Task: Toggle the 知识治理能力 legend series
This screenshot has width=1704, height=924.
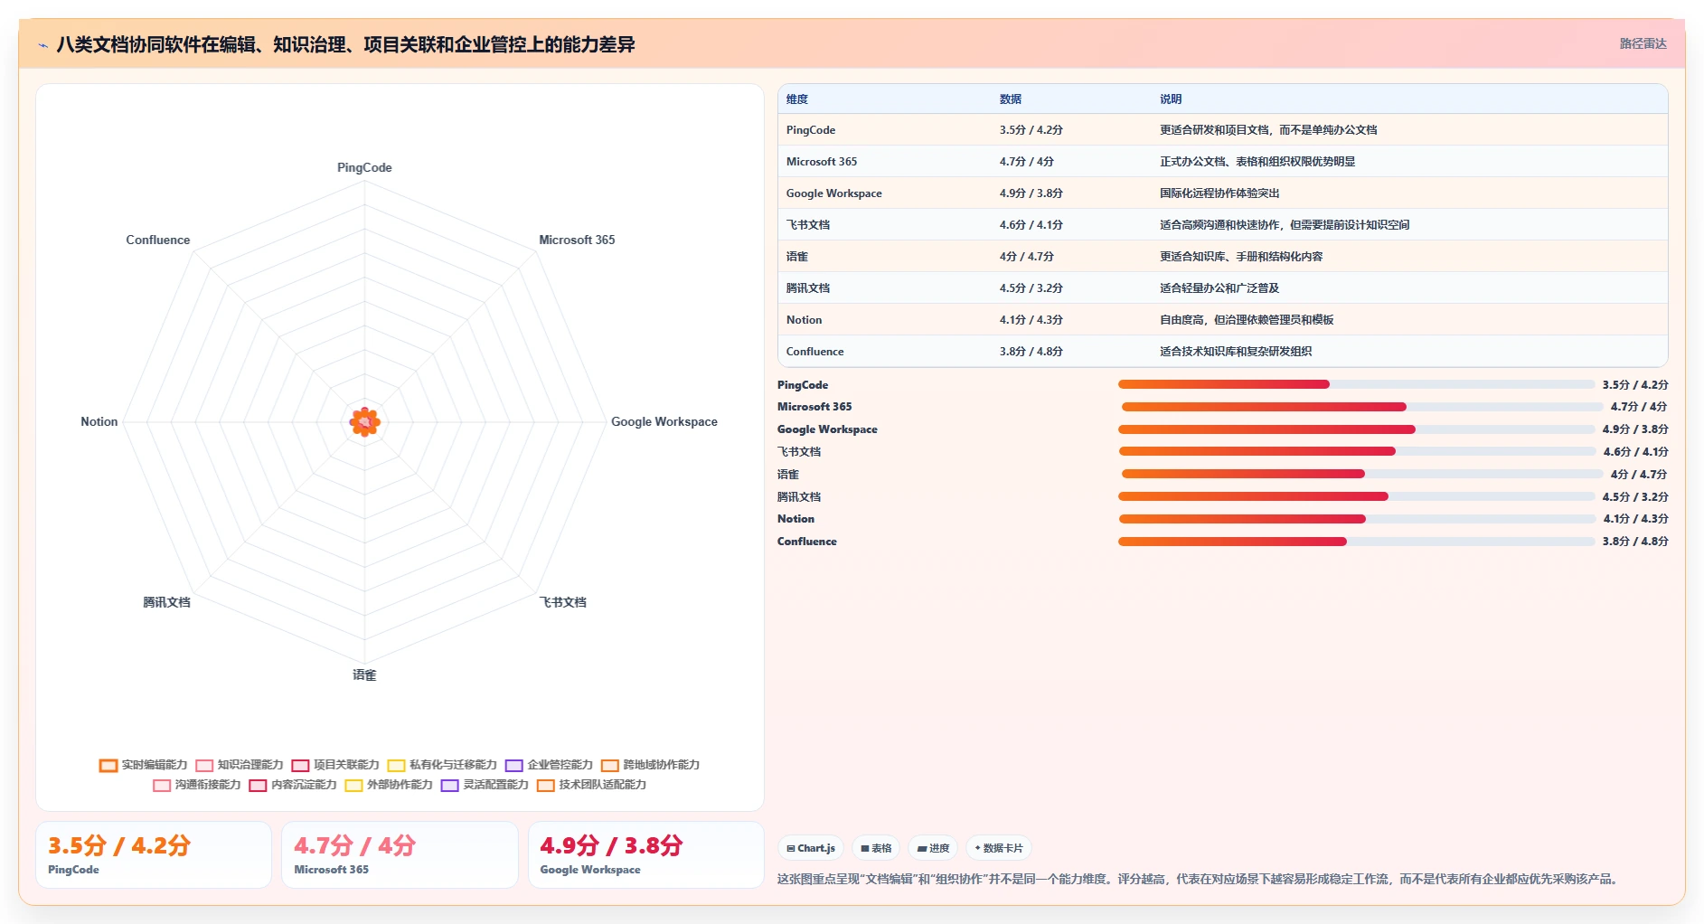Action: [240, 765]
